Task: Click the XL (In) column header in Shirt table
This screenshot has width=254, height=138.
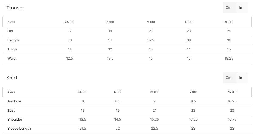Action: click(x=232, y=92)
